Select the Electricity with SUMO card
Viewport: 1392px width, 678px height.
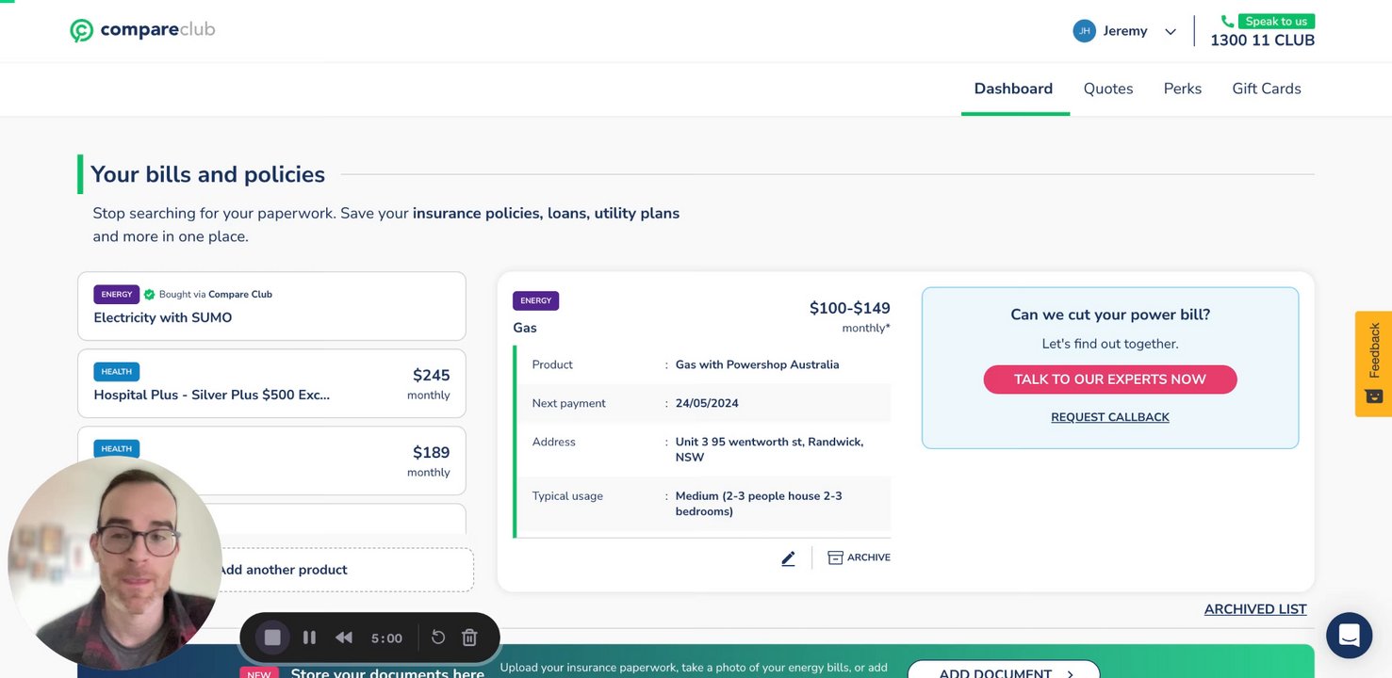click(x=271, y=306)
